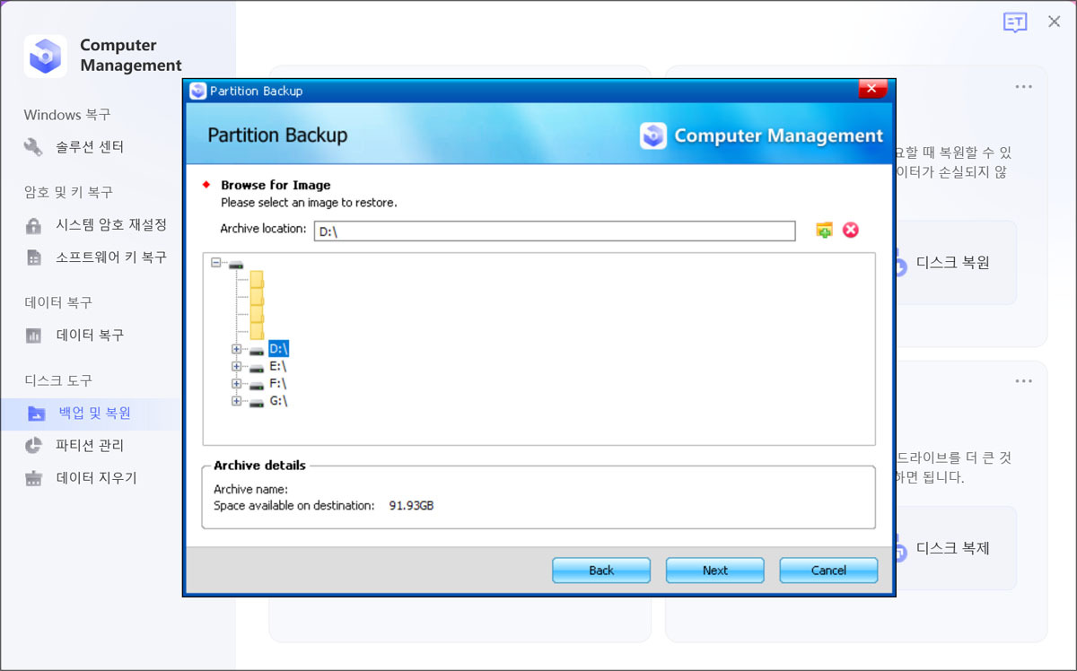Click the 'Please select an image to restore.' text
Screen dimensions: 1077x671
(x=309, y=203)
